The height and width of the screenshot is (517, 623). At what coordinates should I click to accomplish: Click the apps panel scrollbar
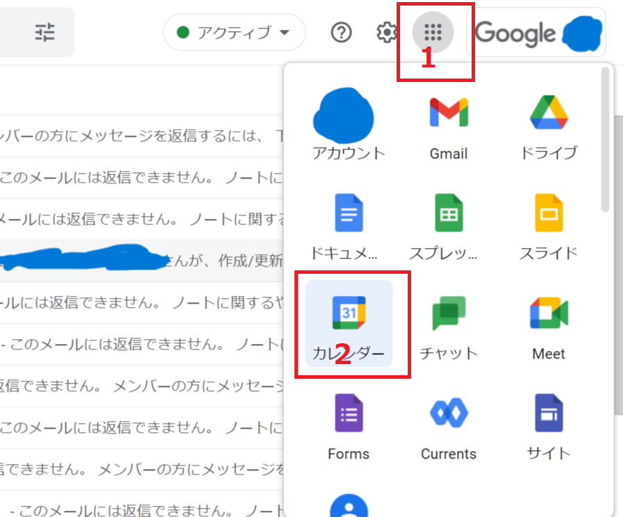[605, 140]
